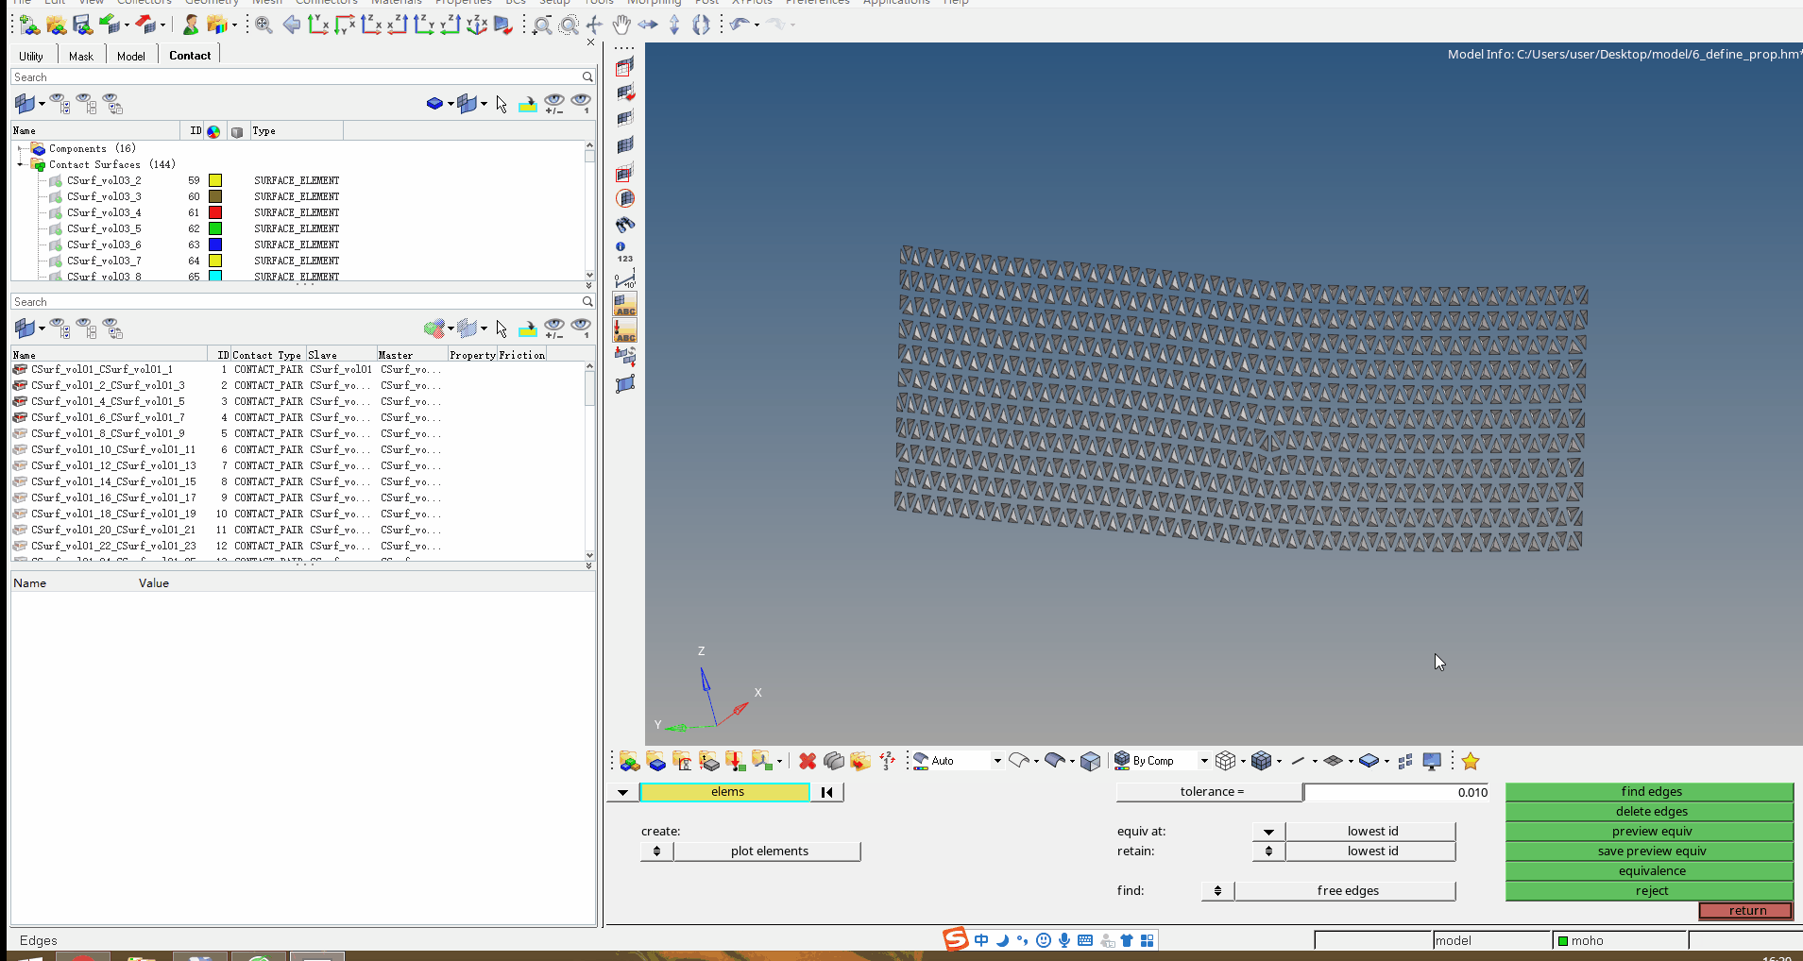Click the yellow favorites star icon

[1470, 761]
